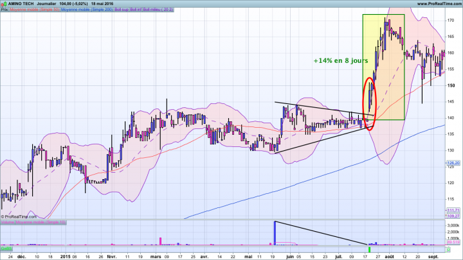This screenshot has height=260, width=463.
Task: Click the juil. month marker on time axis
Action: point(338,256)
